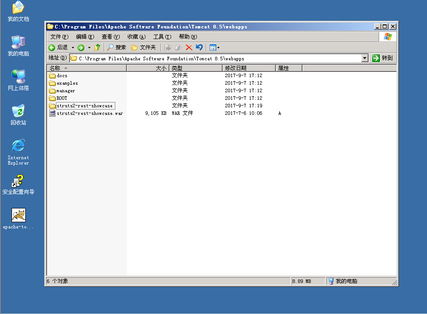Click the blue Undo arrow icon
This screenshot has width=427, height=314.
click(x=200, y=47)
